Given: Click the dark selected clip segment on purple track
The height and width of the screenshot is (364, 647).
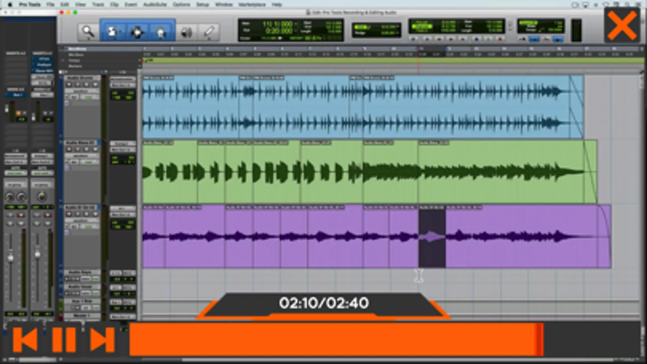Looking at the screenshot, I should (432, 237).
